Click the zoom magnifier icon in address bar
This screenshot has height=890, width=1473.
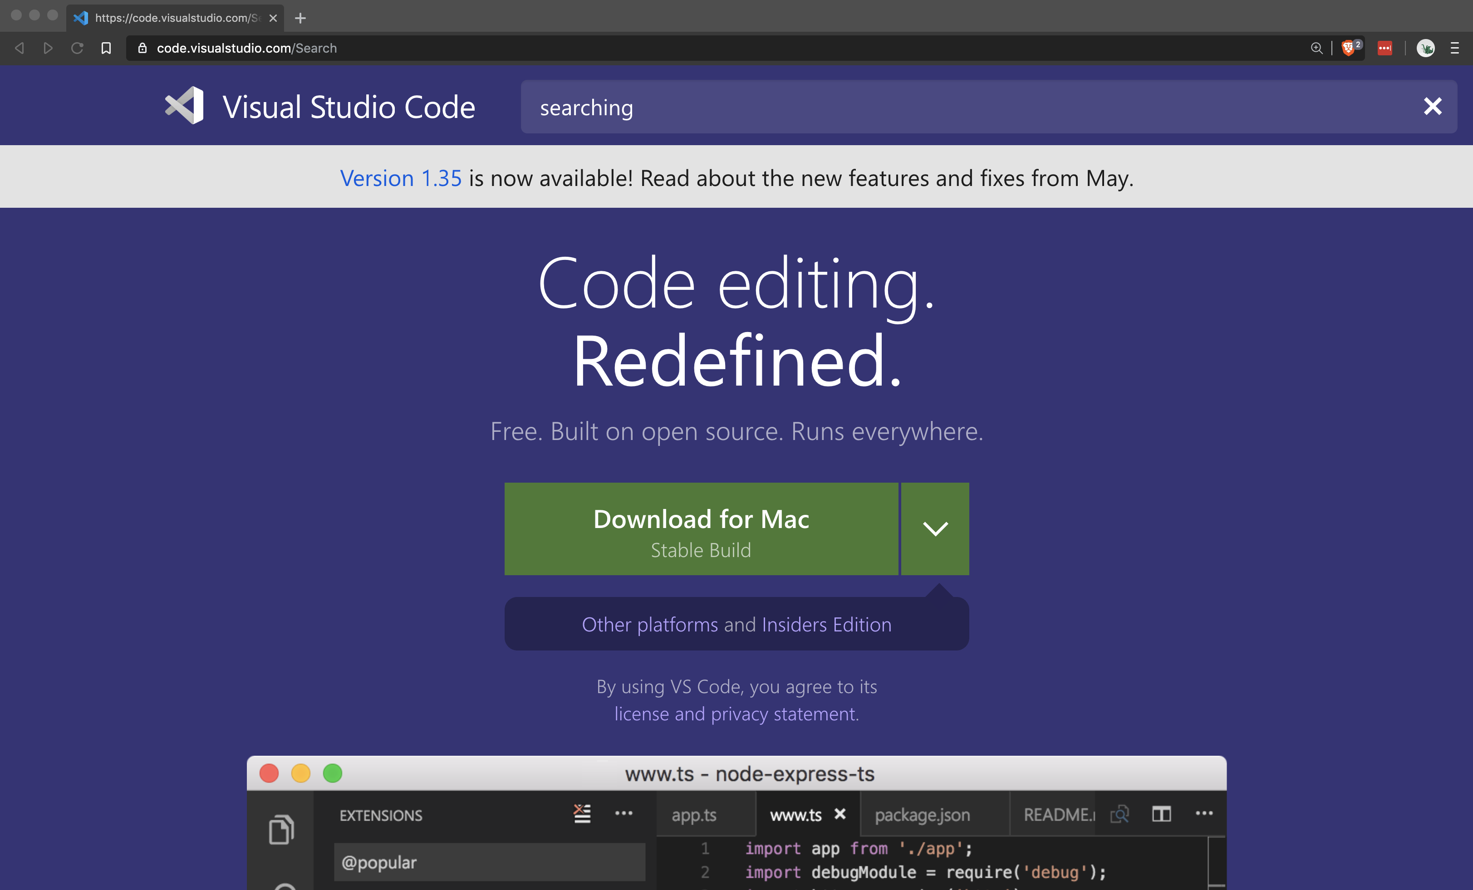click(x=1316, y=49)
